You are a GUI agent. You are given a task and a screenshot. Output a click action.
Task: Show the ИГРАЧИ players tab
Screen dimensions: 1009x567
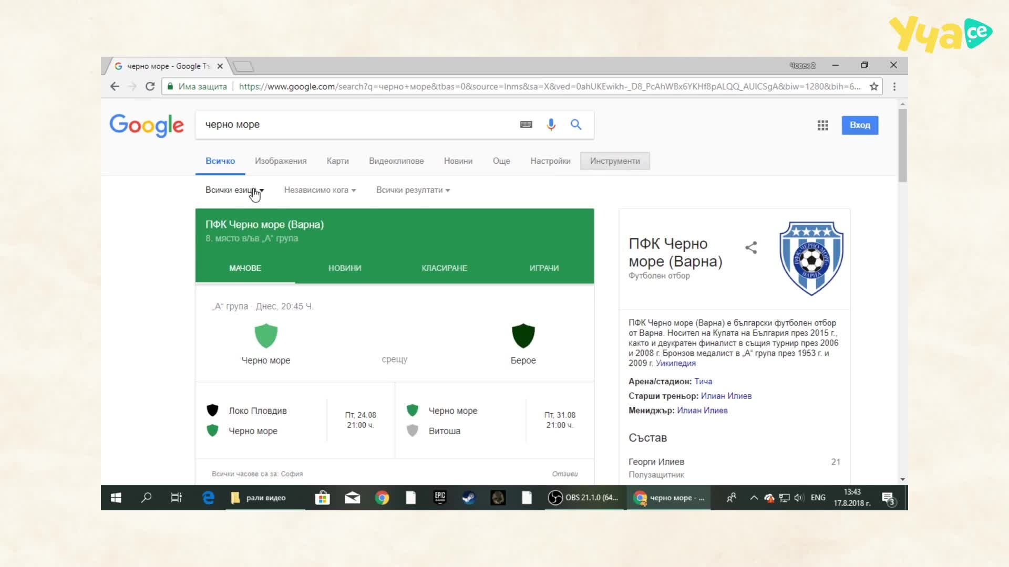point(544,268)
